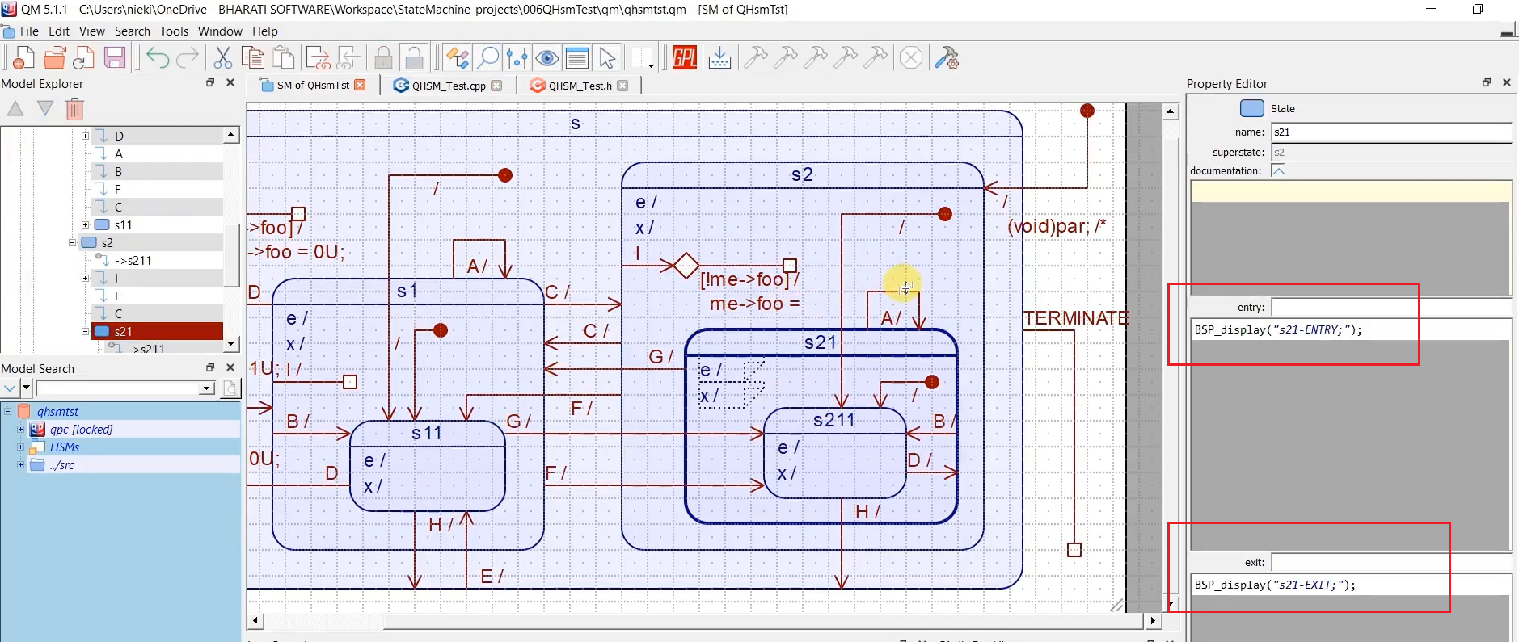Switch to the SM of QHsmTst tab

pyautogui.click(x=313, y=86)
